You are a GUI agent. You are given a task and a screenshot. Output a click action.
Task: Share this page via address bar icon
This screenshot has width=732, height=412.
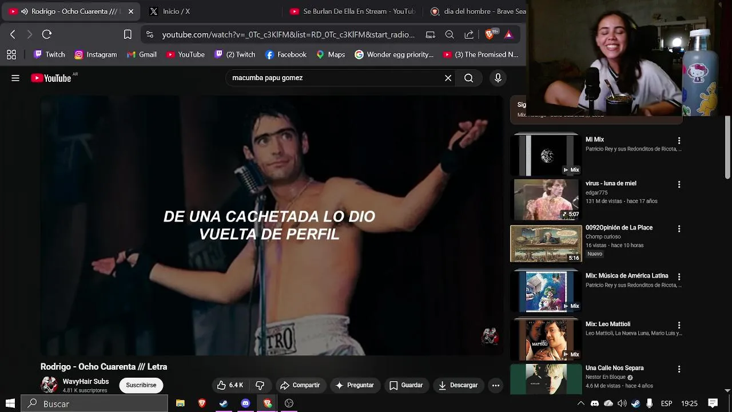coord(469,34)
